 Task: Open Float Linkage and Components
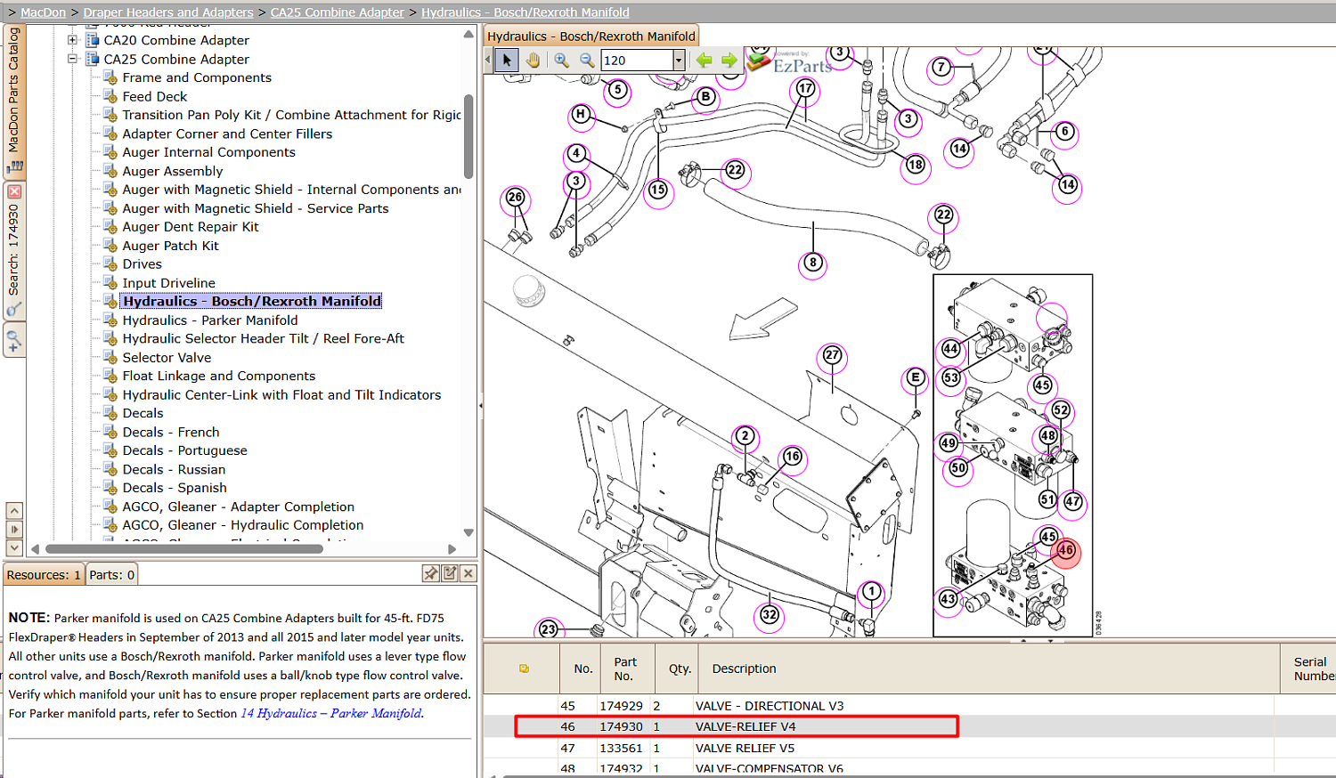pos(219,377)
